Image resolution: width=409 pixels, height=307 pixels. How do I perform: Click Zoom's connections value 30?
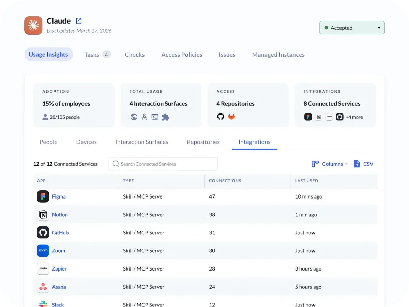click(x=212, y=251)
